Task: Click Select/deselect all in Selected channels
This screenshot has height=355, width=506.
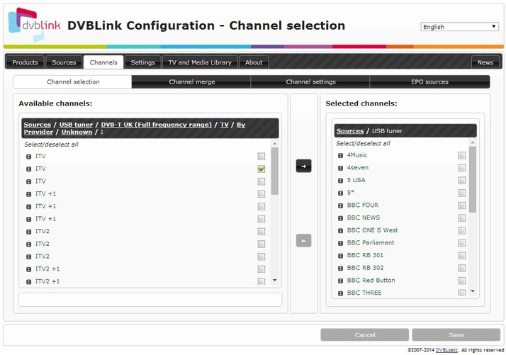Action: 363,144
